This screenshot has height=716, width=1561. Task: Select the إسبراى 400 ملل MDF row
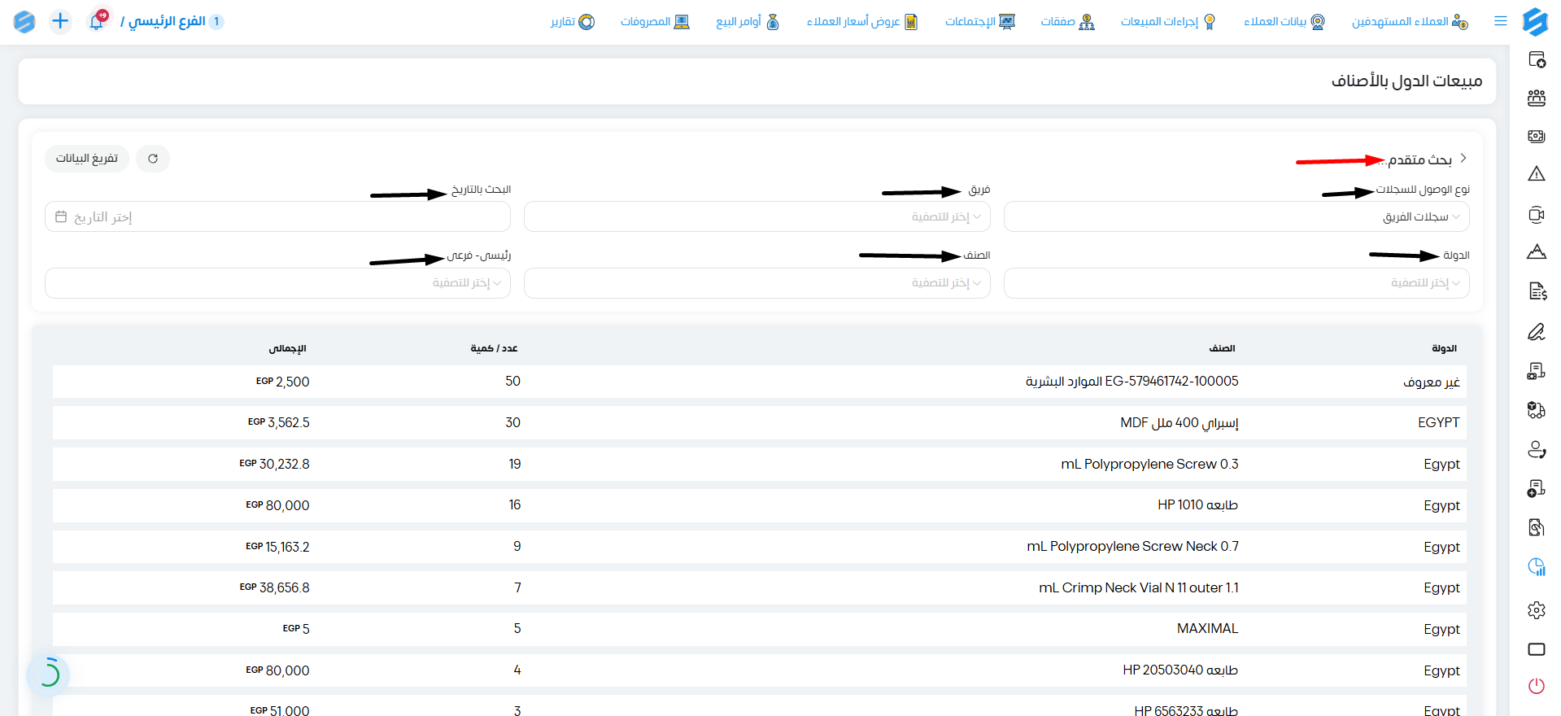click(760, 422)
